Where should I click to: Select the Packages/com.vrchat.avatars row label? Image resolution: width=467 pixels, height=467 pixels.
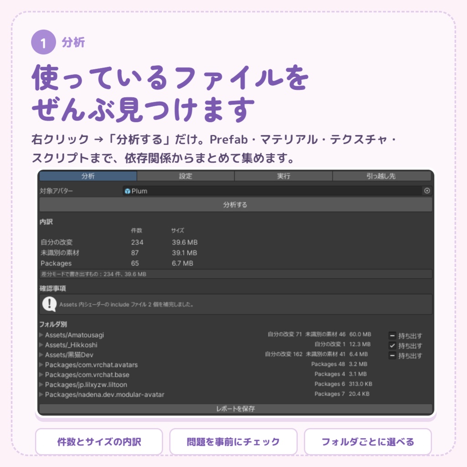91,365
